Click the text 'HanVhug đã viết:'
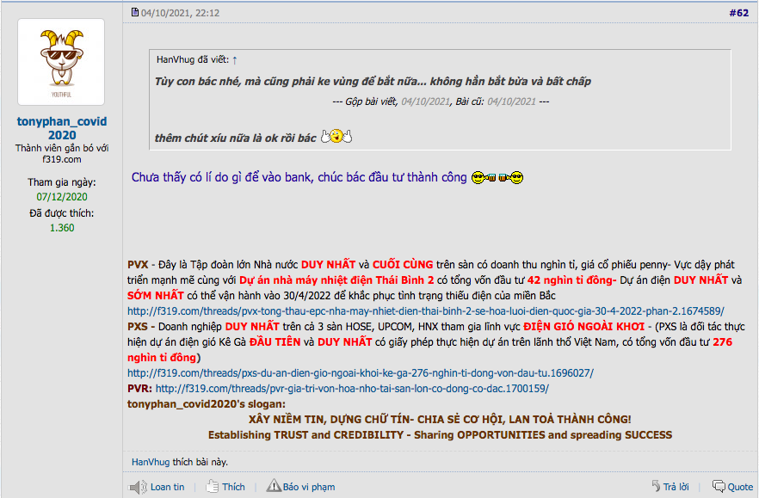 [193, 59]
